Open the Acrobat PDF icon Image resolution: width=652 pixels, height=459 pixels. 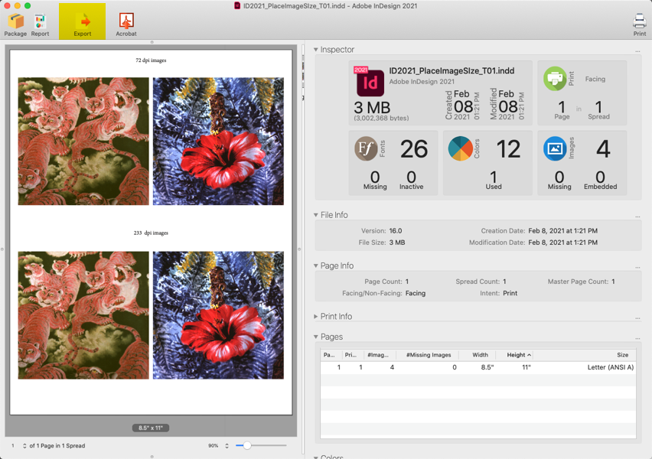(126, 21)
